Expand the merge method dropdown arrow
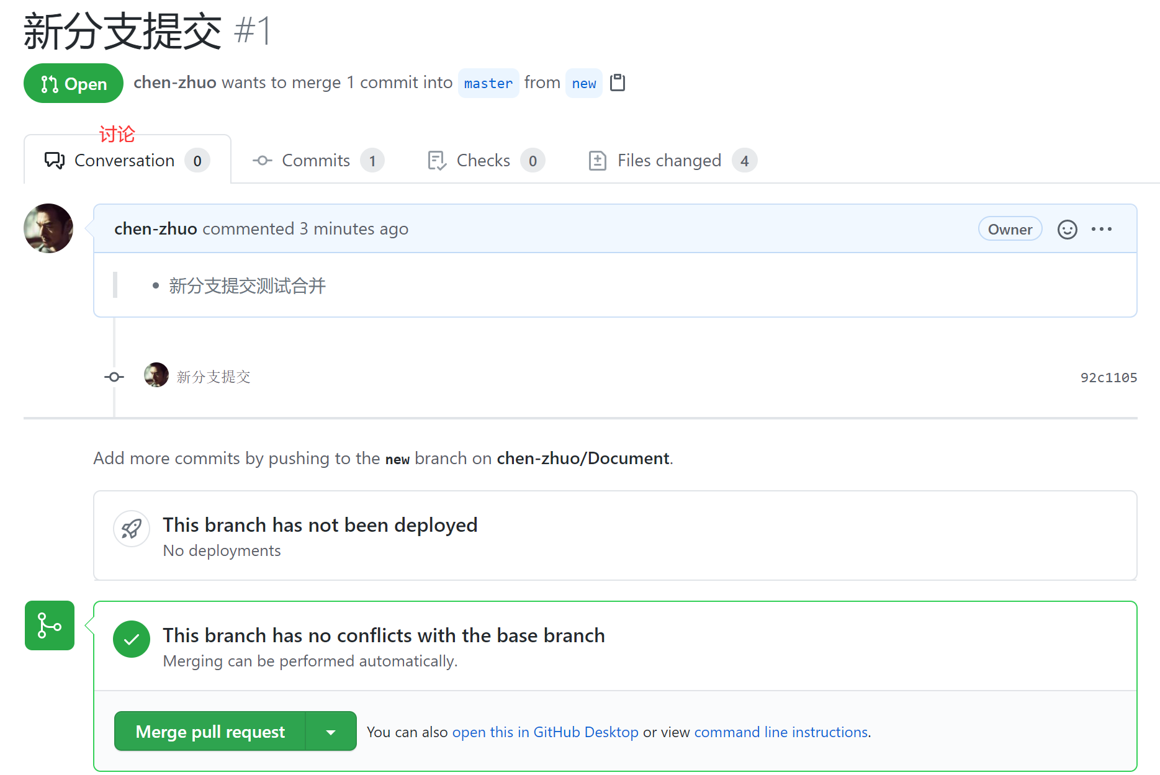 [x=331, y=732]
